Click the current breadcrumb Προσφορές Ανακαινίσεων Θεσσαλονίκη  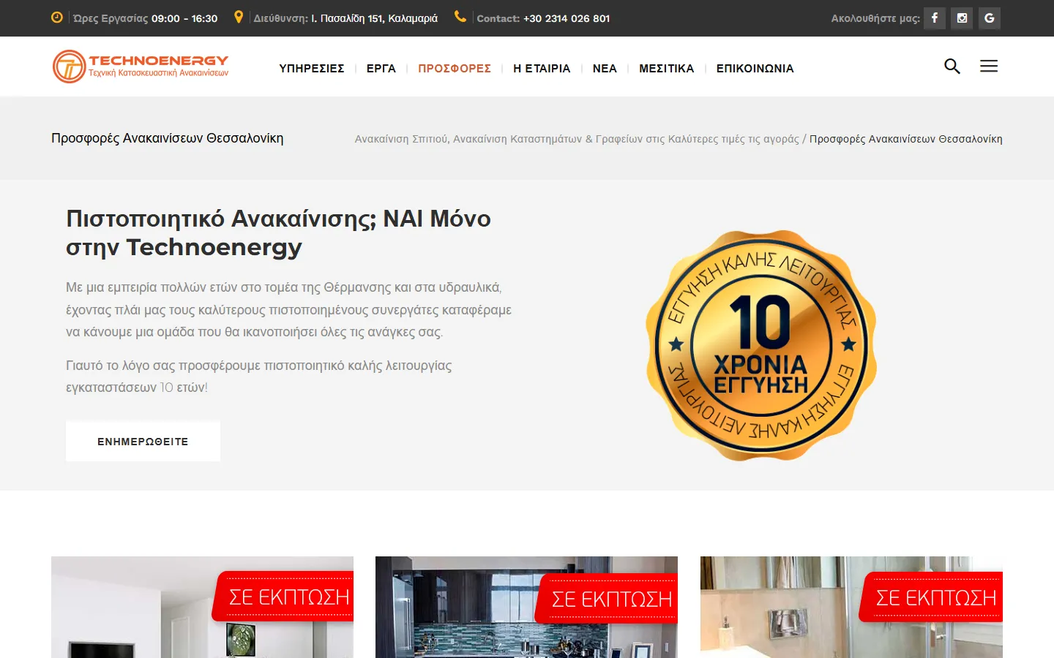click(x=906, y=139)
